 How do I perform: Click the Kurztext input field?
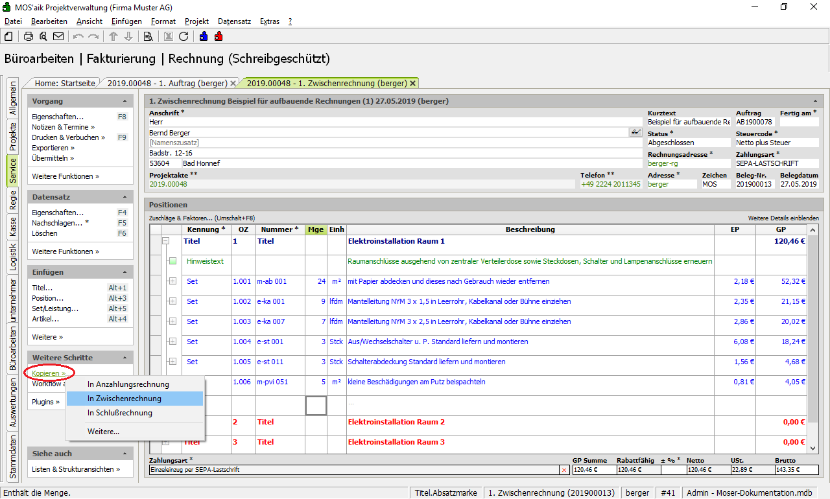click(688, 122)
